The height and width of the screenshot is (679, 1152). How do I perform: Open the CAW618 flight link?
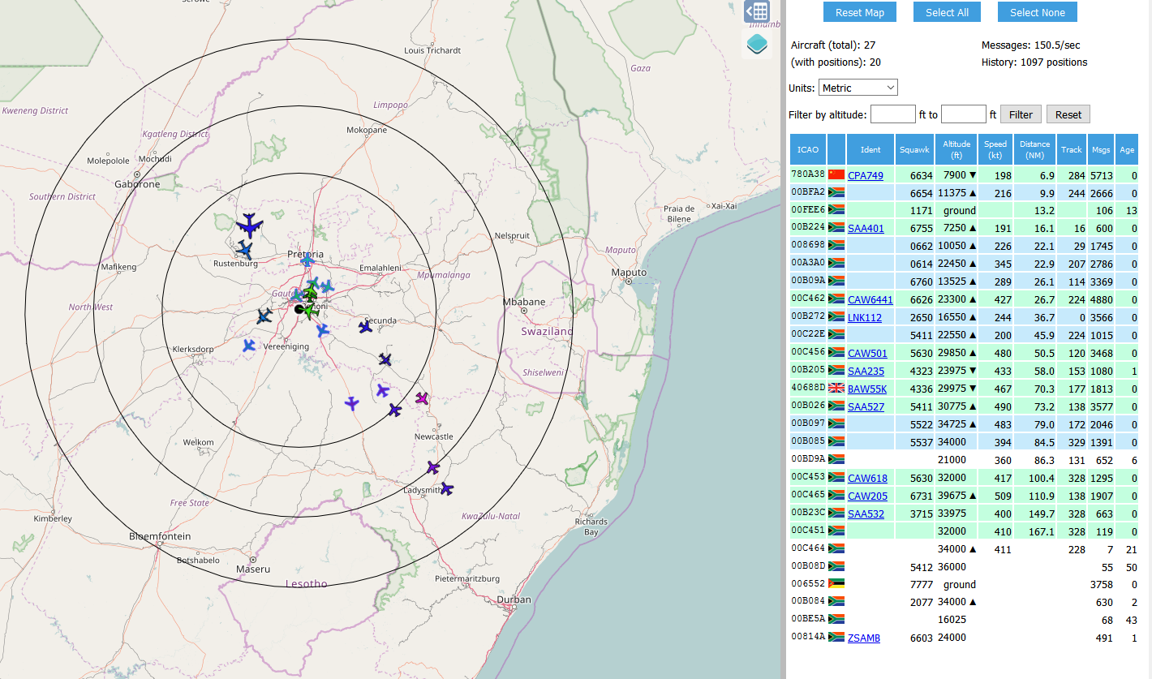click(867, 478)
